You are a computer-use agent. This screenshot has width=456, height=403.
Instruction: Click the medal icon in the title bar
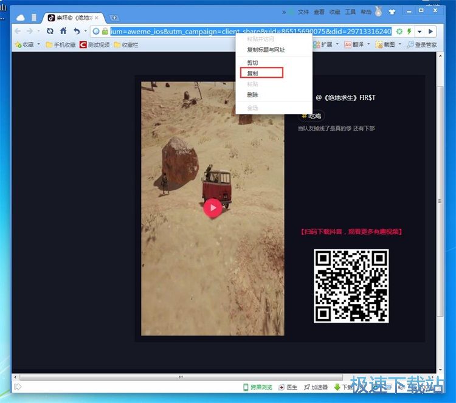[x=378, y=11]
